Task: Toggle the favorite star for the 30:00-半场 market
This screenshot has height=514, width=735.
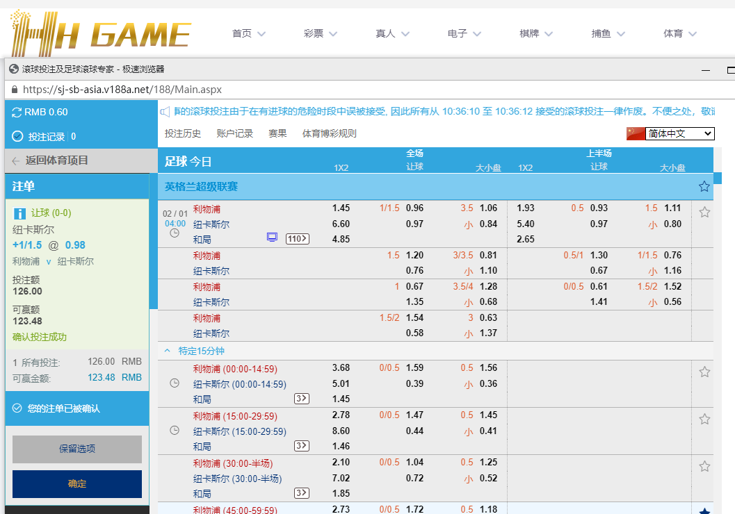Action: click(x=704, y=466)
